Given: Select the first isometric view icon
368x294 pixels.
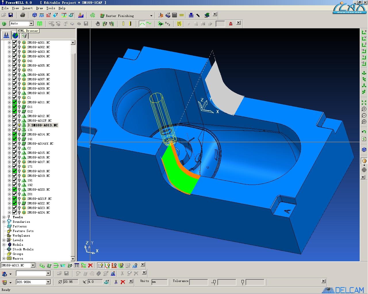Looking at the screenshot, I should (x=364, y=73).
